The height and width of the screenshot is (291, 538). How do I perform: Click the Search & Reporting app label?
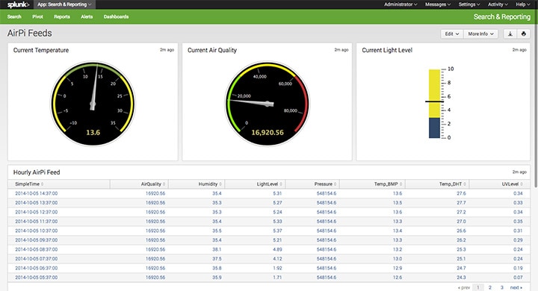tap(502, 17)
